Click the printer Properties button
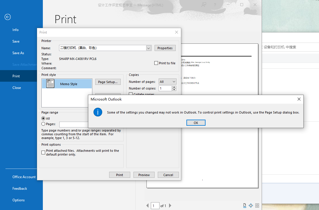Viewport: 319px width, 210px height. click(165, 48)
